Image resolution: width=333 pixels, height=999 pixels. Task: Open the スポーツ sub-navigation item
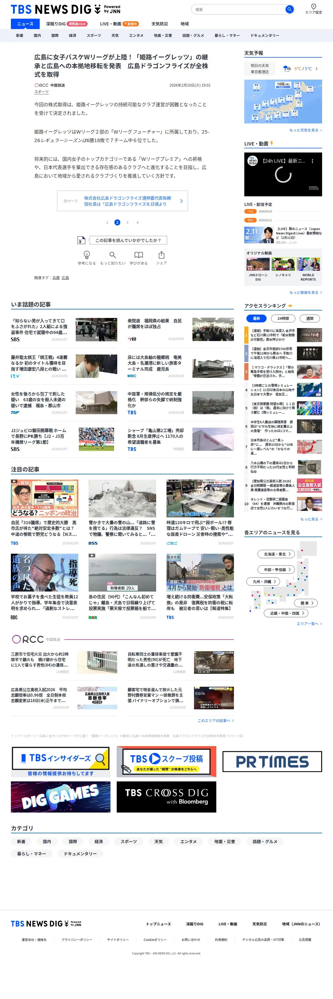[x=94, y=35]
